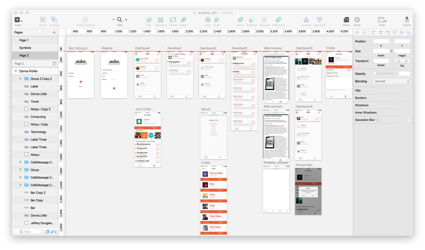Click the layer Filter search field
Viewport: 425px width, 250px height.
pos(28,232)
